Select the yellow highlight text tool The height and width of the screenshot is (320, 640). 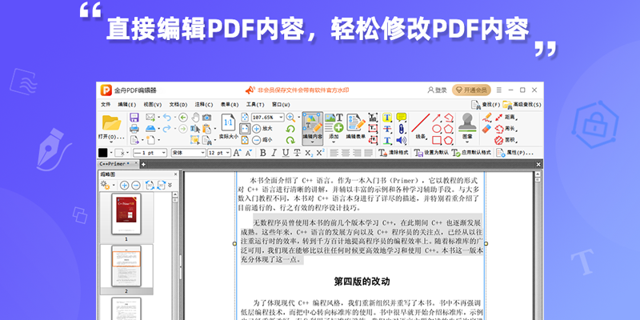(x=387, y=118)
